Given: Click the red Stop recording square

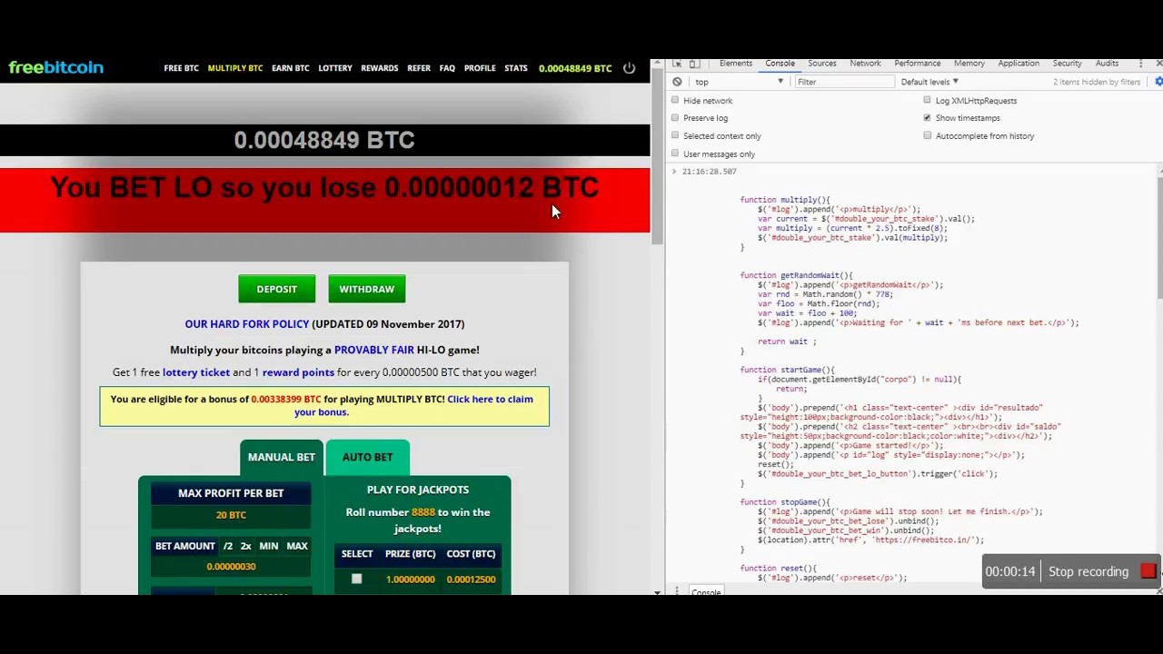Looking at the screenshot, I should pyautogui.click(x=1148, y=571).
